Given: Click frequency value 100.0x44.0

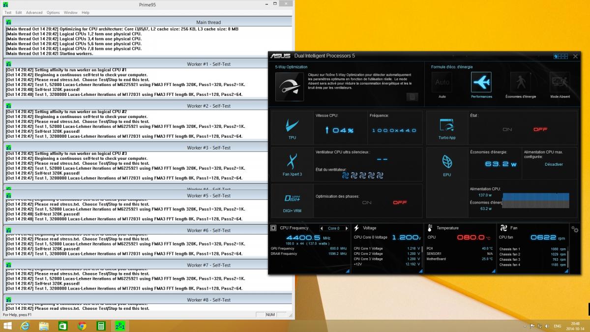Looking at the screenshot, I should coord(394,130).
